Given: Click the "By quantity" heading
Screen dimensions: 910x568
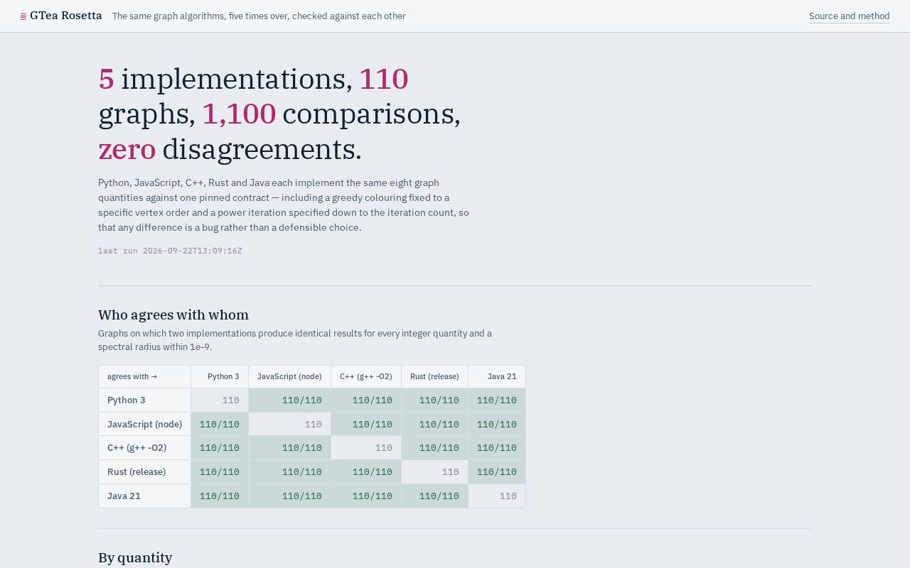Looking at the screenshot, I should [135, 557].
